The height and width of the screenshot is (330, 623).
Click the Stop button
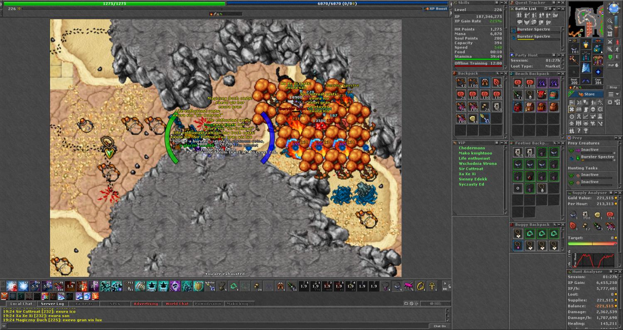click(613, 87)
